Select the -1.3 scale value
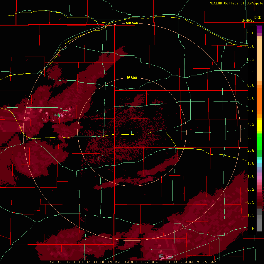The height and width of the screenshot is (264, 264). [250, 215]
